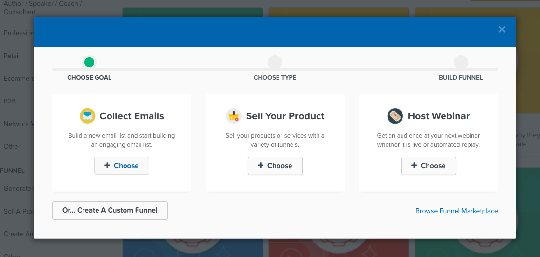Click the CHOOSE GOAL step label
The image size is (540, 257).
(x=89, y=78)
